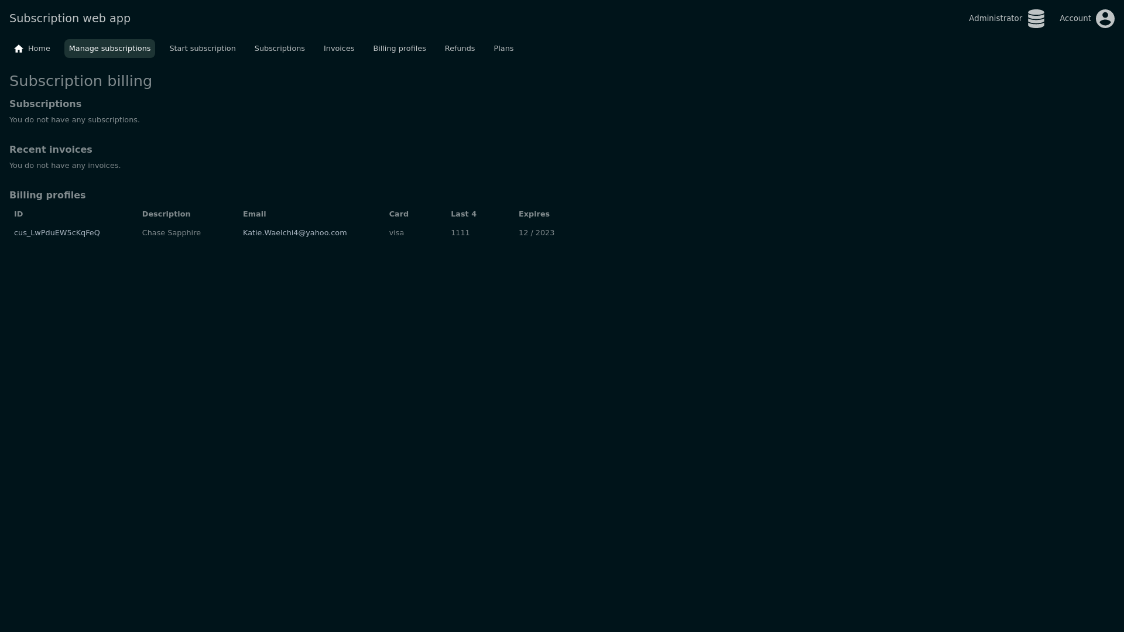
Task: Open Billing profiles in navigation bar
Action: (399, 49)
